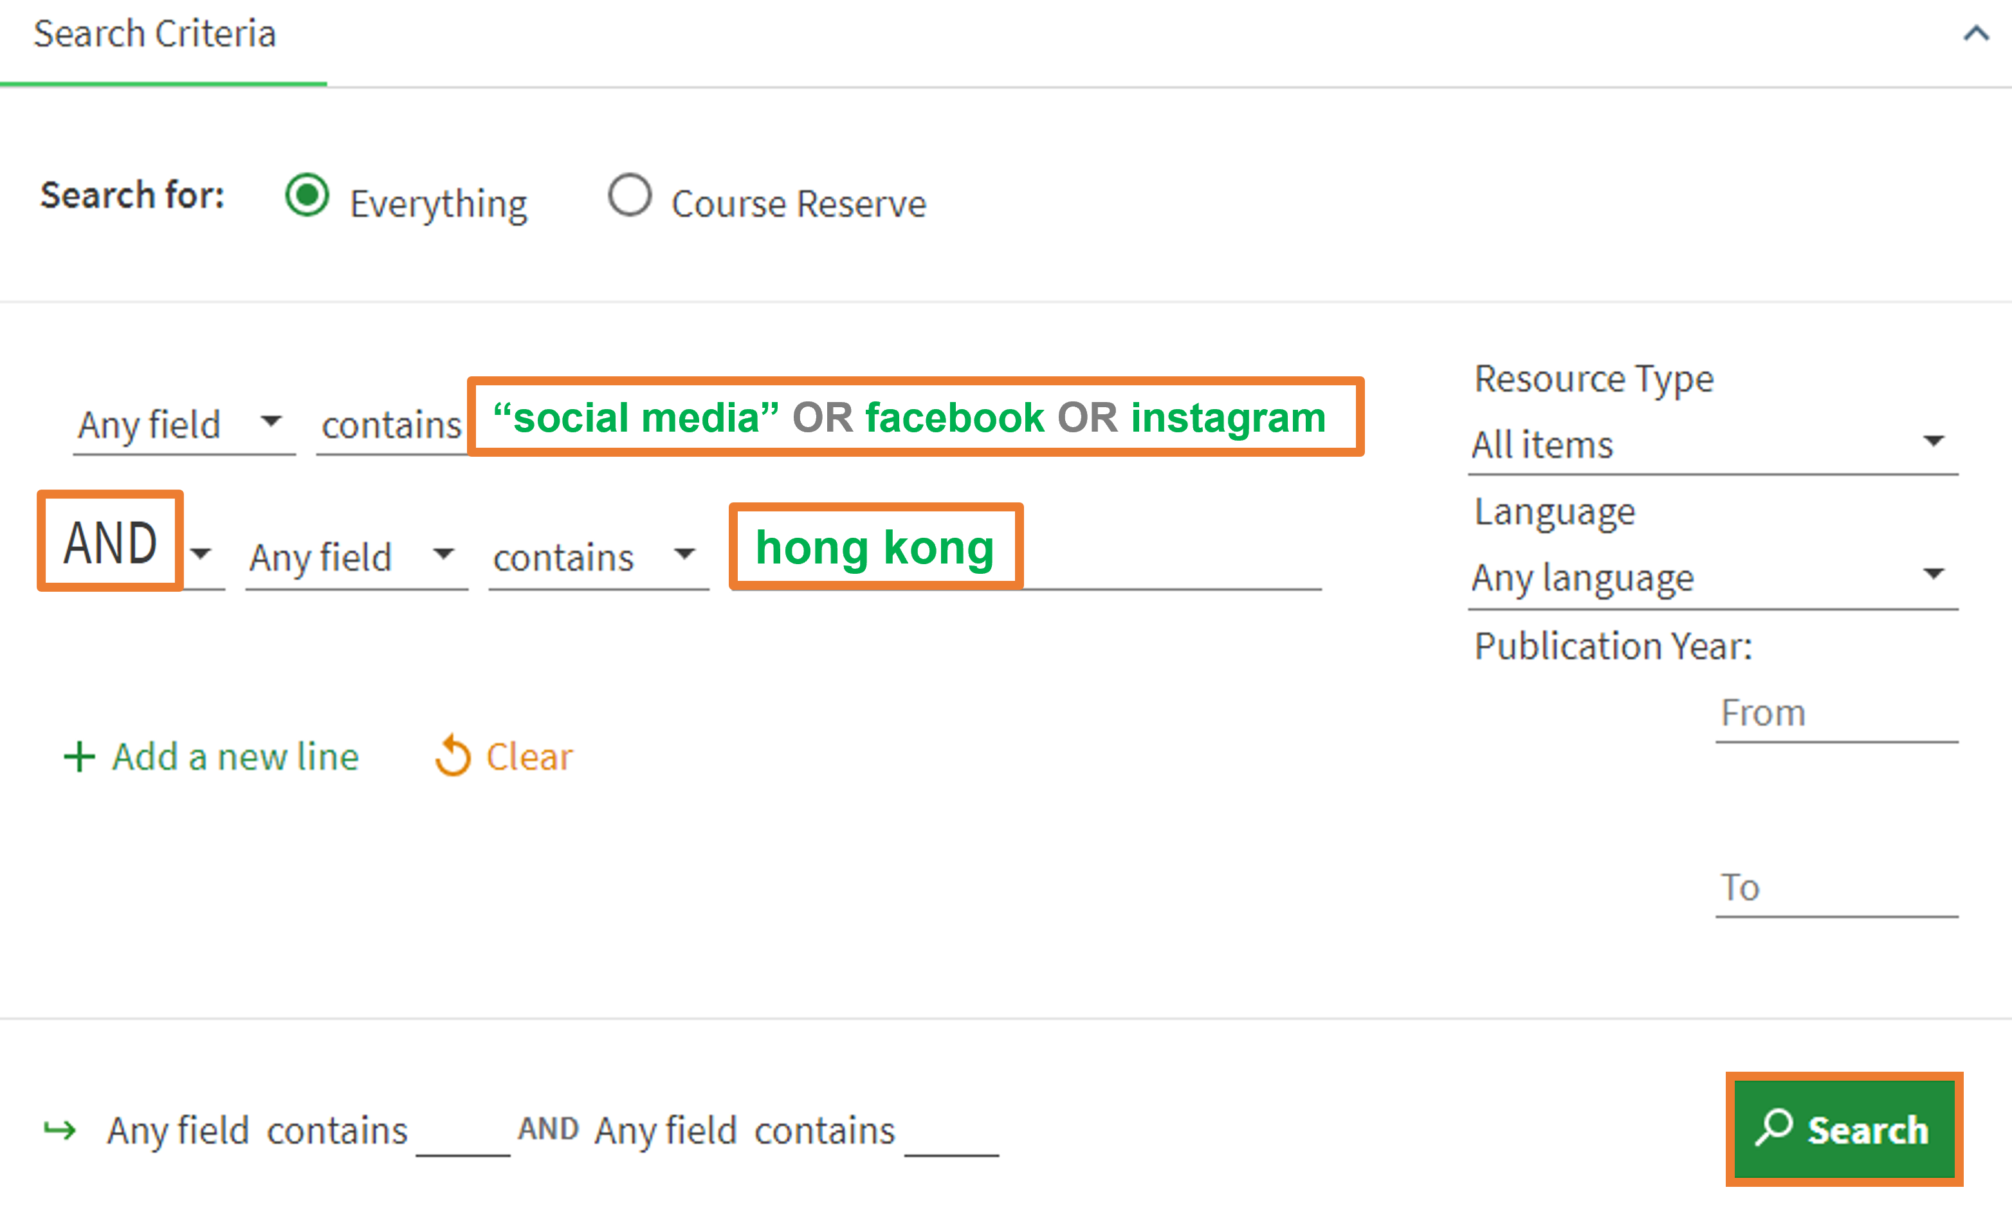This screenshot has height=1210, width=2012.
Task: Click the Clear link
Action: pyautogui.click(x=505, y=756)
